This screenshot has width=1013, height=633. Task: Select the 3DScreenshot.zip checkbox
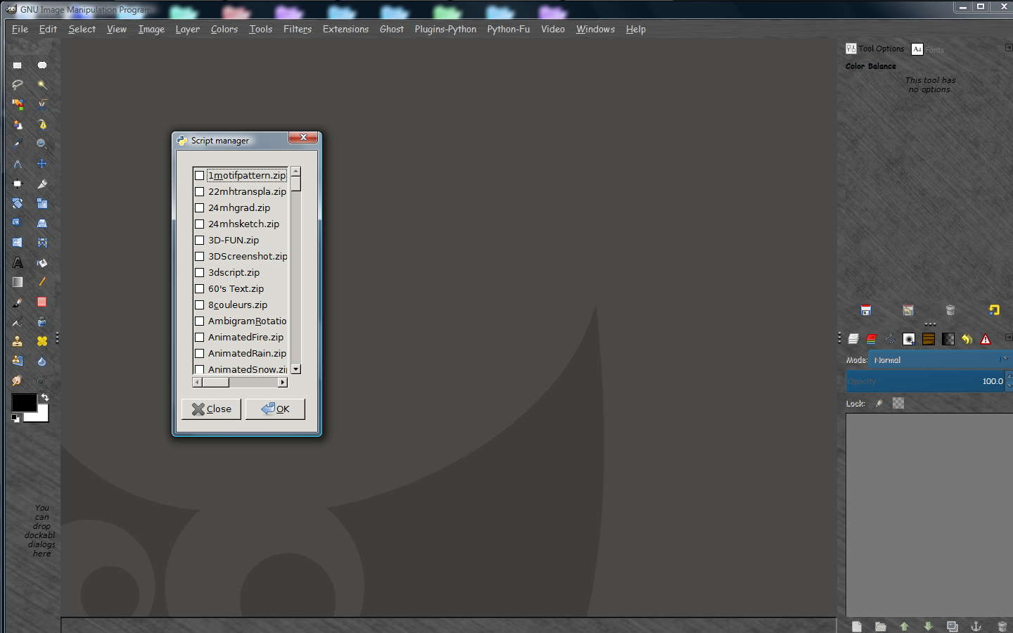click(x=200, y=257)
